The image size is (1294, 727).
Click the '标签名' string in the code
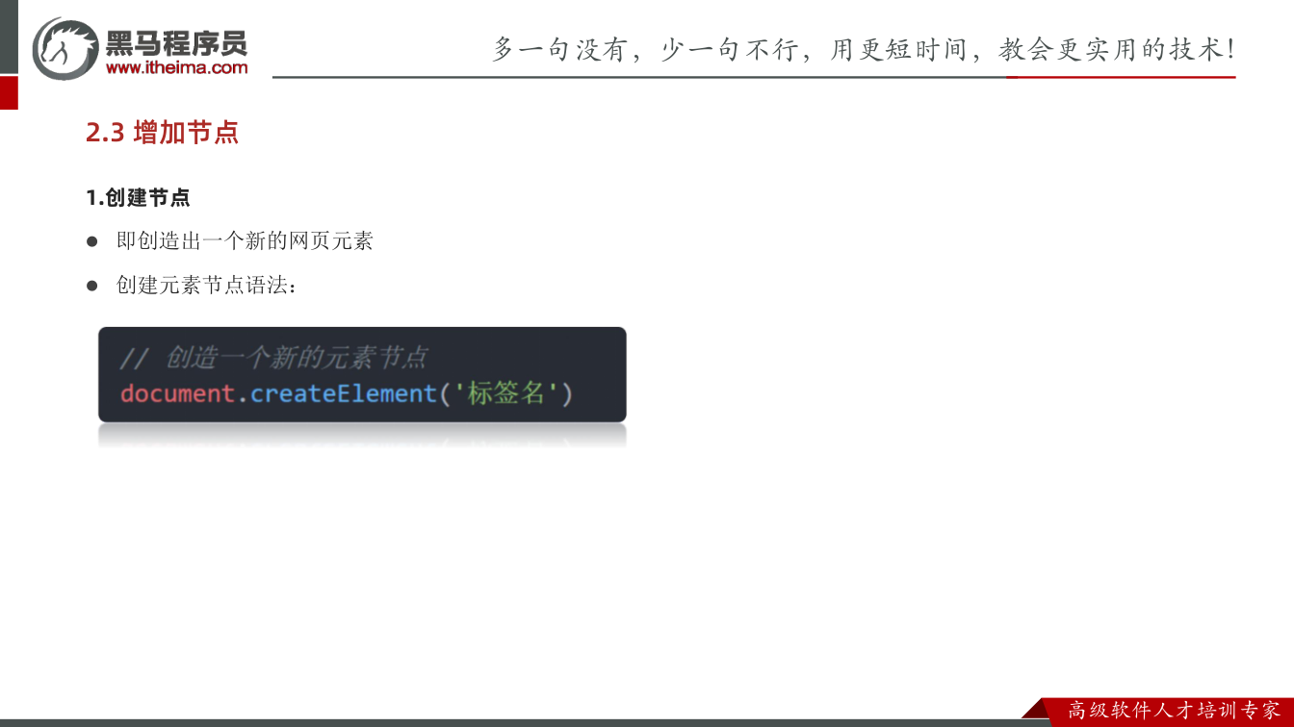(506, 393)
